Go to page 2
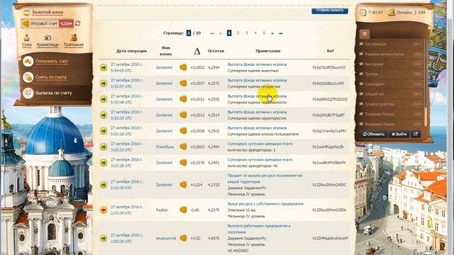This screenshot has height=255, width=454. 238,33
